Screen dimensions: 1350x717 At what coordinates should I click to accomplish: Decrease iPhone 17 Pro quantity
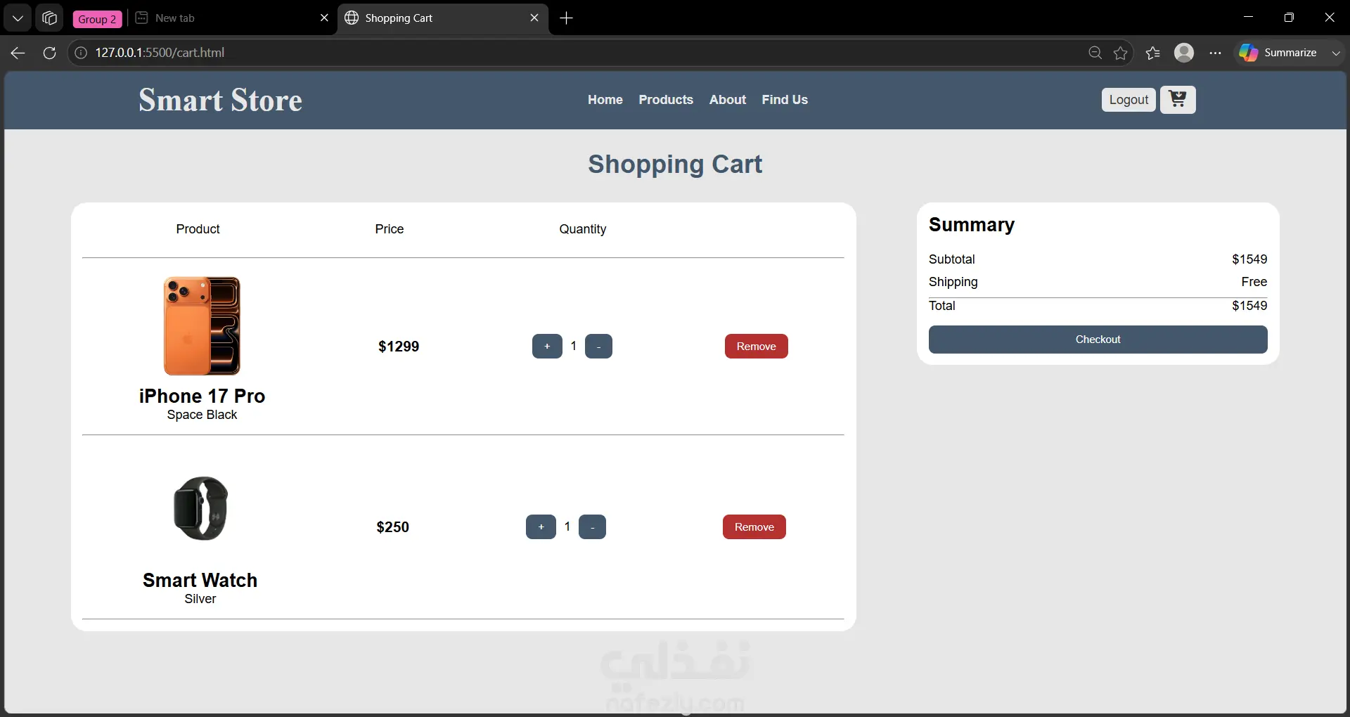click(598, 347)
